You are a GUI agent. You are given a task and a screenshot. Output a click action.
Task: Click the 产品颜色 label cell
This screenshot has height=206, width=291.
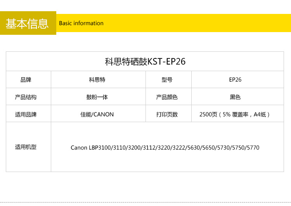pos(167,97)
